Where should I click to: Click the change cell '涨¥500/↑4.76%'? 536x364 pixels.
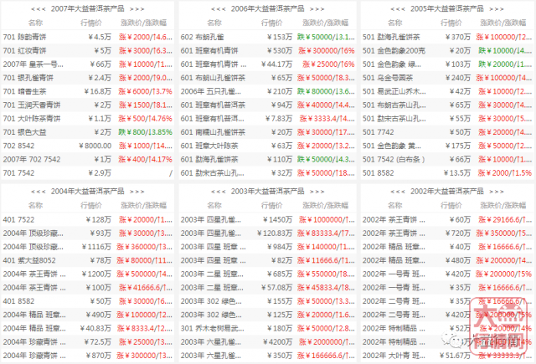[x=145, y=119]
